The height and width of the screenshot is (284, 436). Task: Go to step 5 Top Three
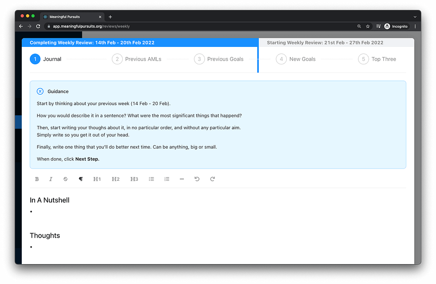[377, 59]
